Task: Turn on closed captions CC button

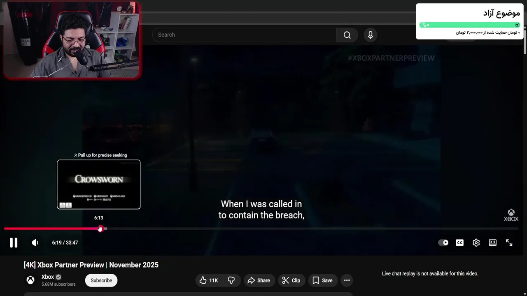Action: click(x=460, y=243)
